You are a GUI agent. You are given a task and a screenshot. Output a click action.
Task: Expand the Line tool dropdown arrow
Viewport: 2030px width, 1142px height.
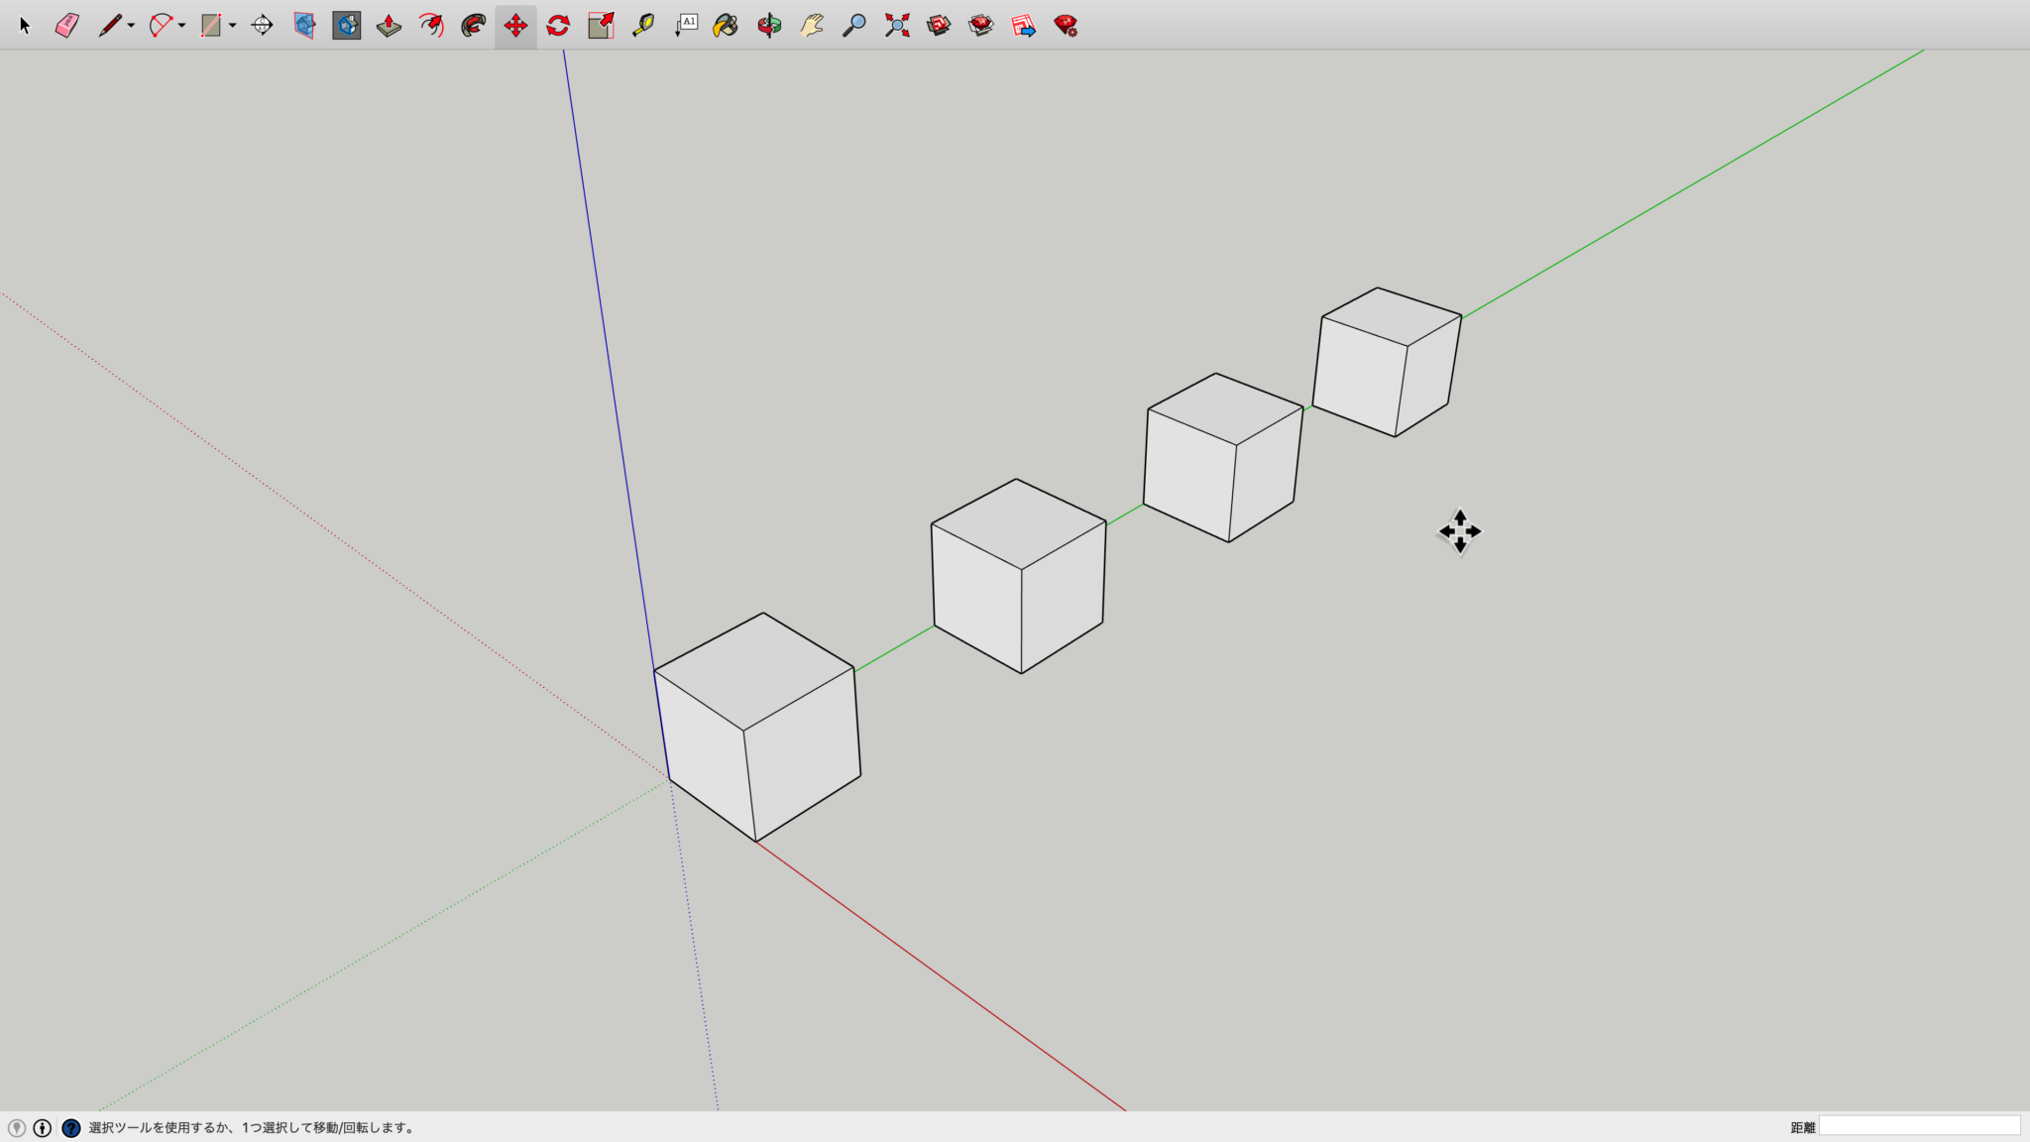(131, 26)
